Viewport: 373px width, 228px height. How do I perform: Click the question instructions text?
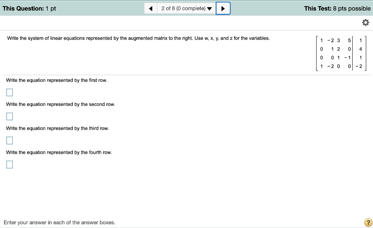[138, 38]
